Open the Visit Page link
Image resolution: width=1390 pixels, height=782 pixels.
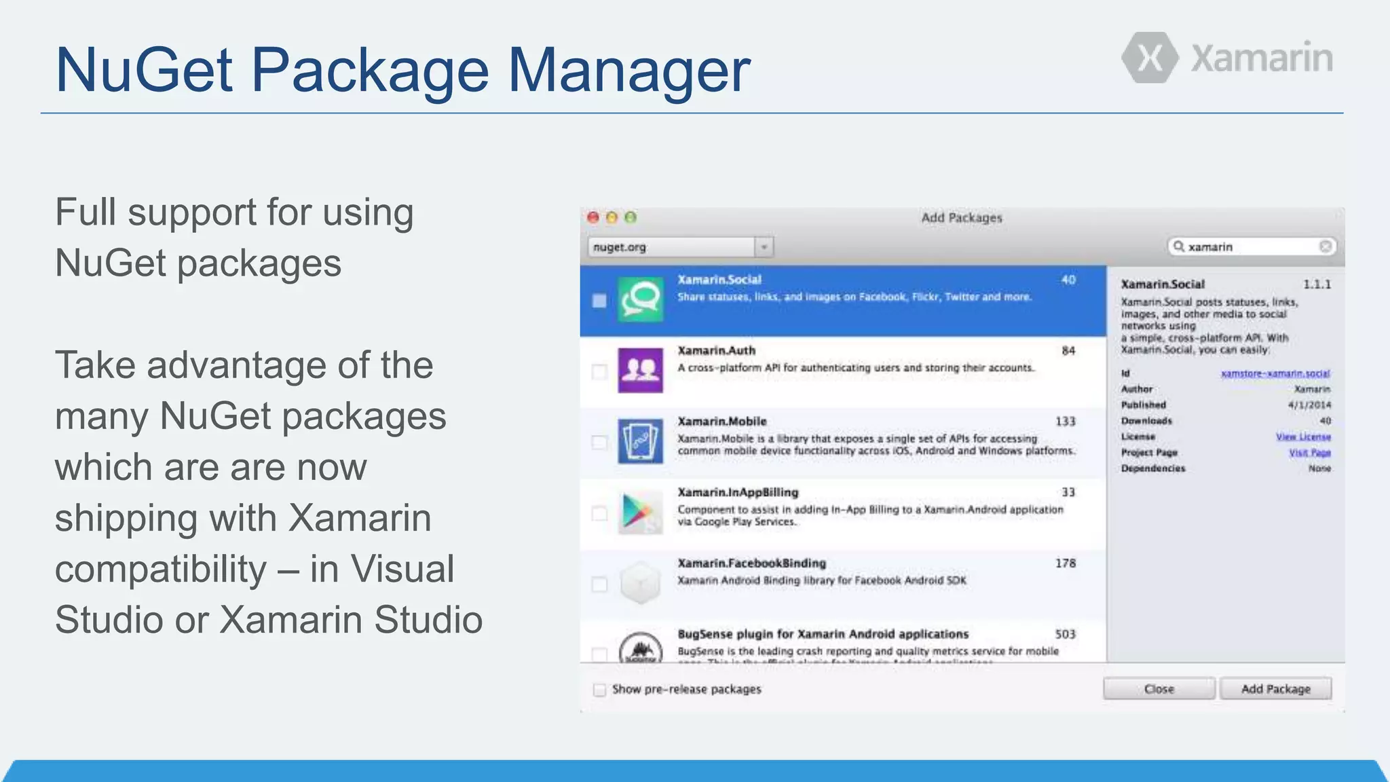(1310, 453)
